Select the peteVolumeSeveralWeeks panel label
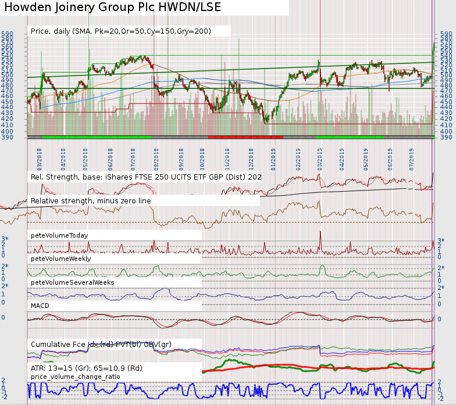 click(x=72, y=282)
